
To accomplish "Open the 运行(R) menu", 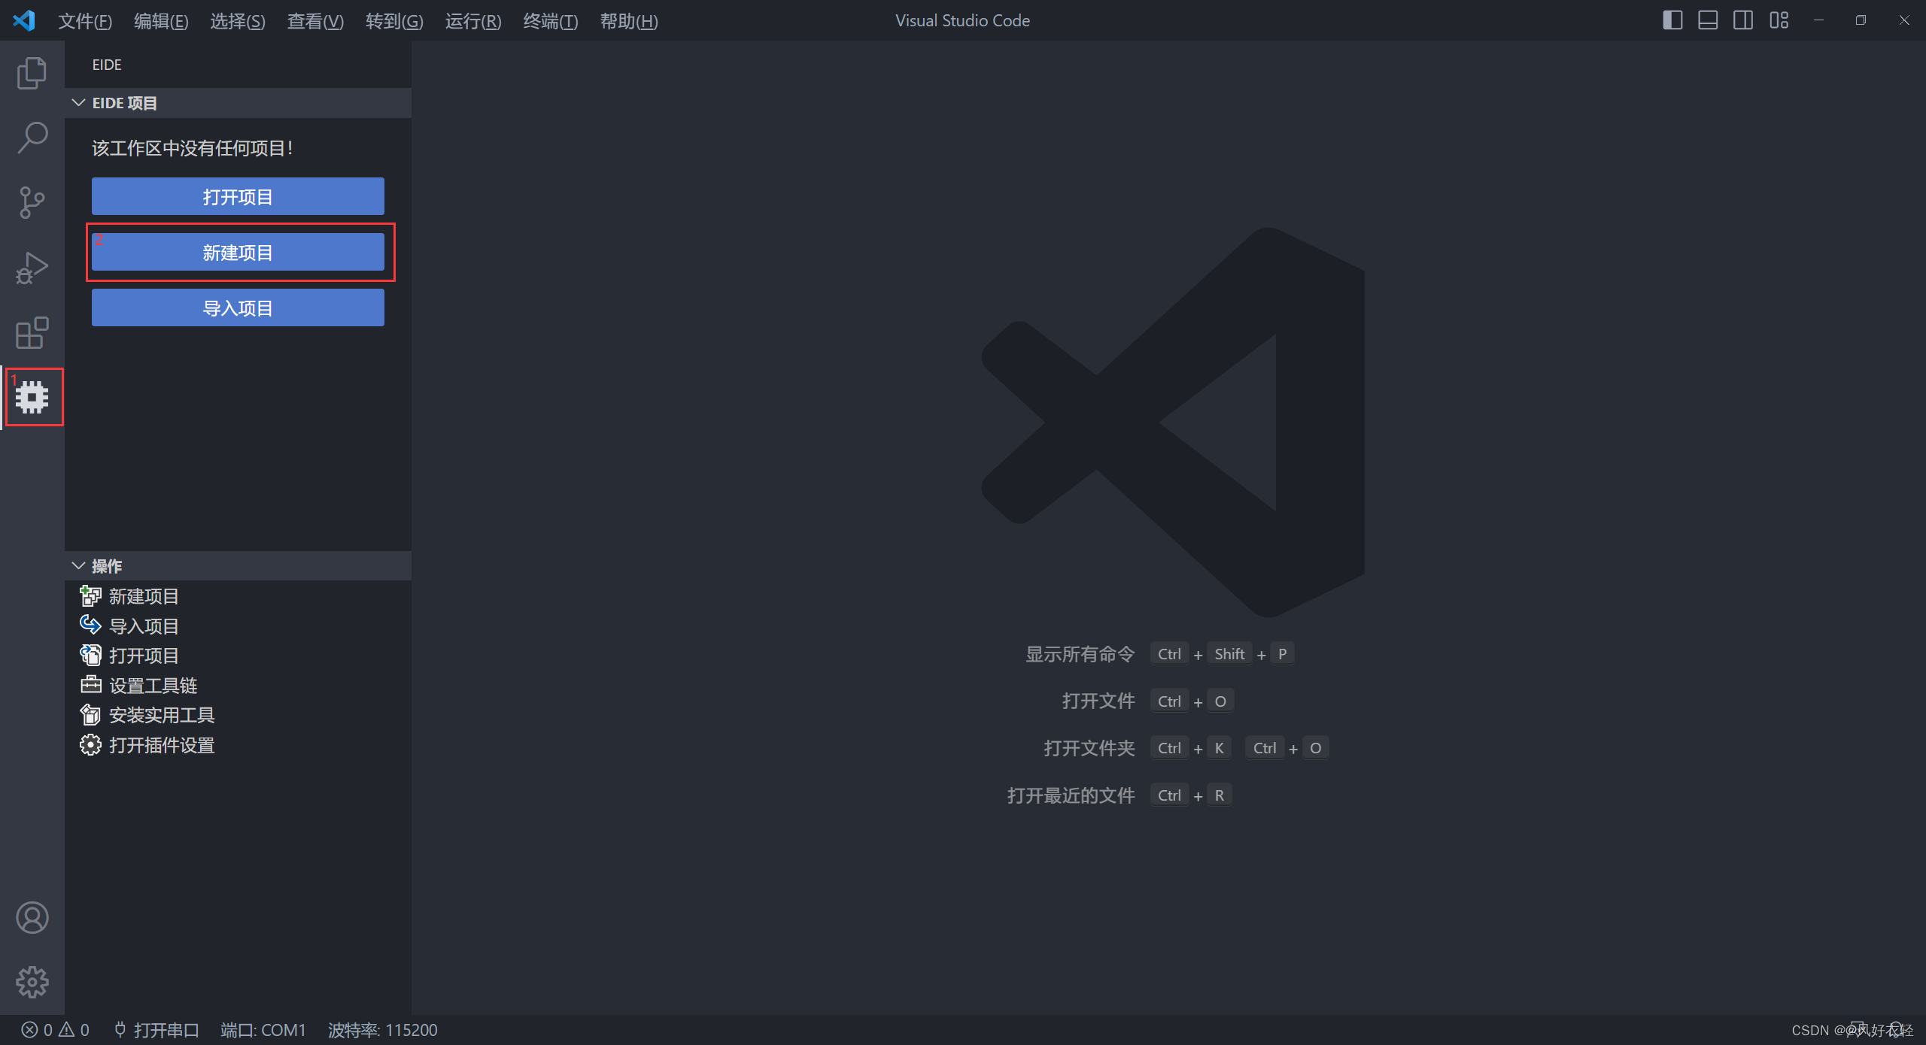I will [x=473, y=21].
